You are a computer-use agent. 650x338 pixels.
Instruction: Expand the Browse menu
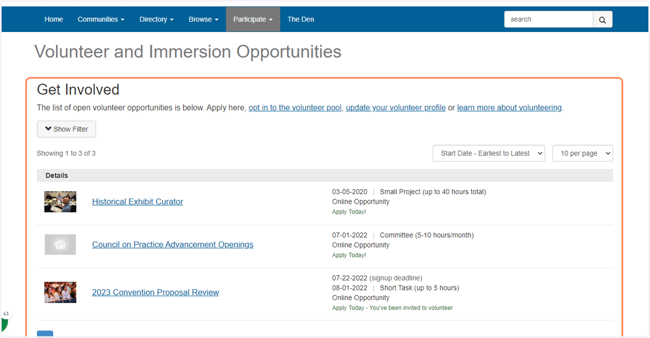(x=204, y=19)
